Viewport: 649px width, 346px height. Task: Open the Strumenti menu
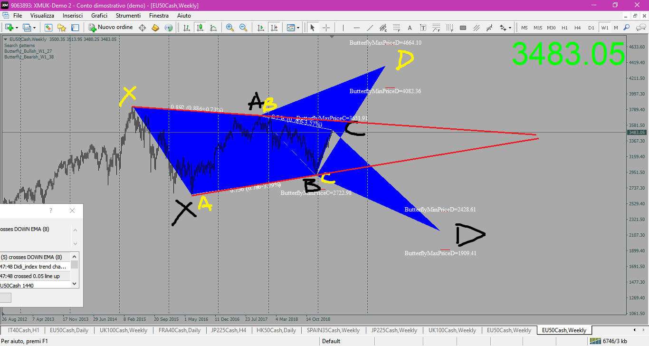pos(128,16)
